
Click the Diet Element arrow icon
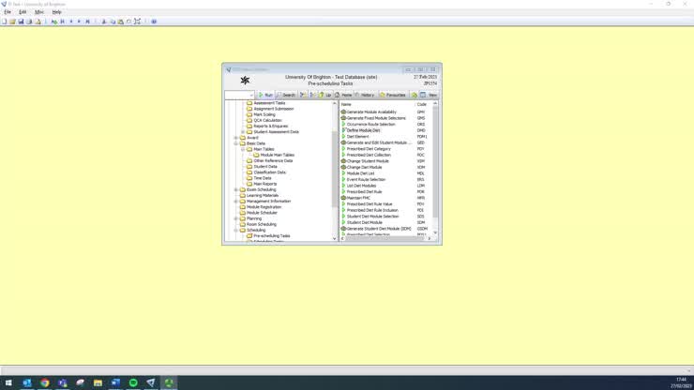(343, 137)
